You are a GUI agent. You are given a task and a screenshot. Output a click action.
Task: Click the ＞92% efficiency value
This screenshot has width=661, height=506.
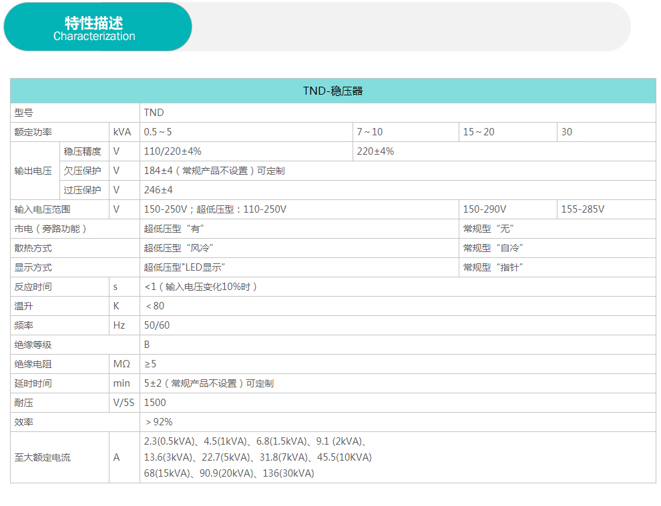coord(159,422)
